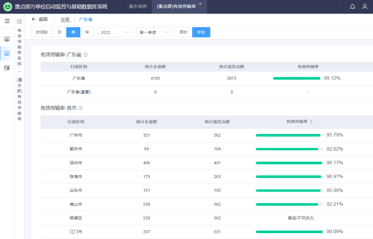Click the application logo icon
Image resolution: width=373 pixels, height=239 pixels.
click(x=8, y=7)
